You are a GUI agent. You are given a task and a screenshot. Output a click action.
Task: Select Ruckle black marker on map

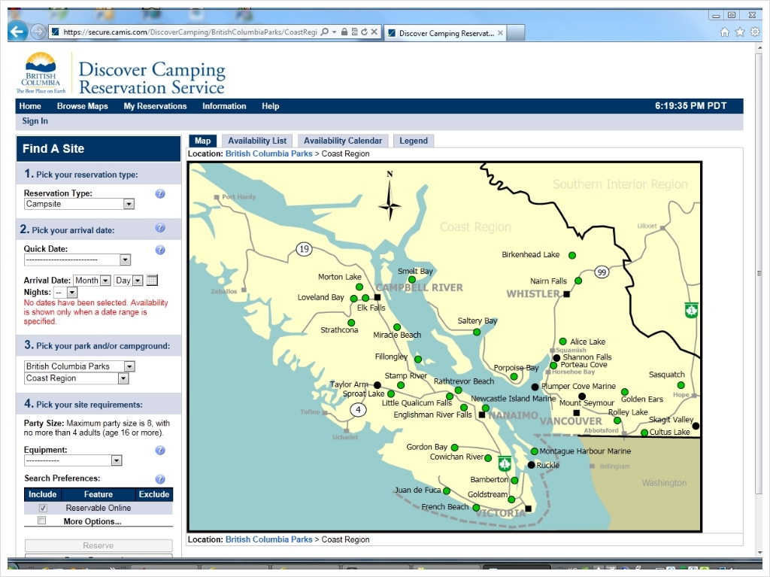click(x=531, y=465)
